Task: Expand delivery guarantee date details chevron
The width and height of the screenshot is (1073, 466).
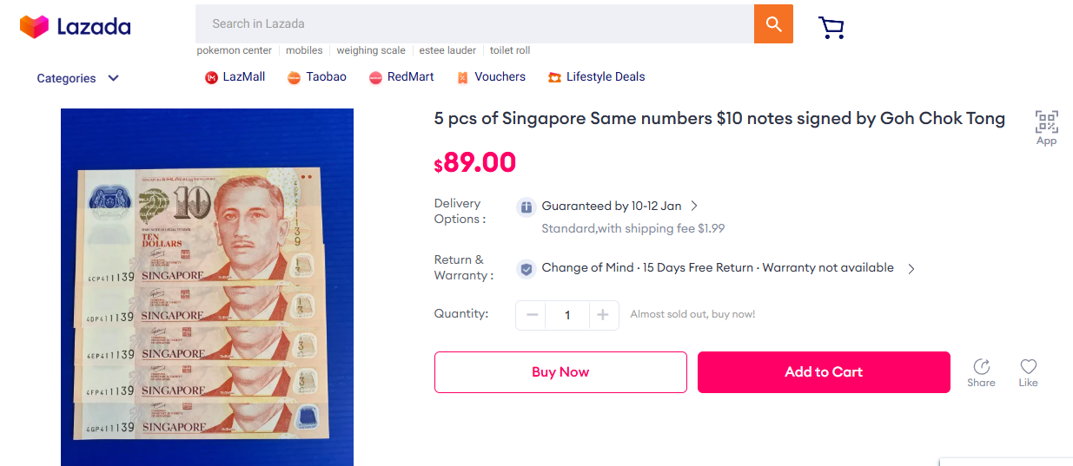Action: [694, 207]
